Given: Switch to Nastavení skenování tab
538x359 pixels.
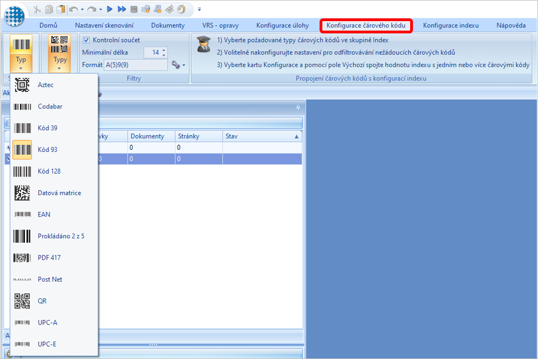Looking at the screenshot, I should pyautogui.click(x=104, y=26).
